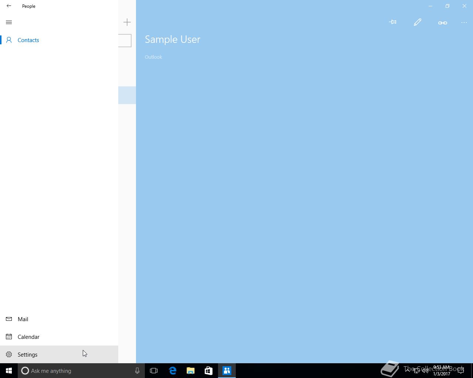Switch to the Calendar app
The width and height of the screenshot is (473, 378).
59,337
